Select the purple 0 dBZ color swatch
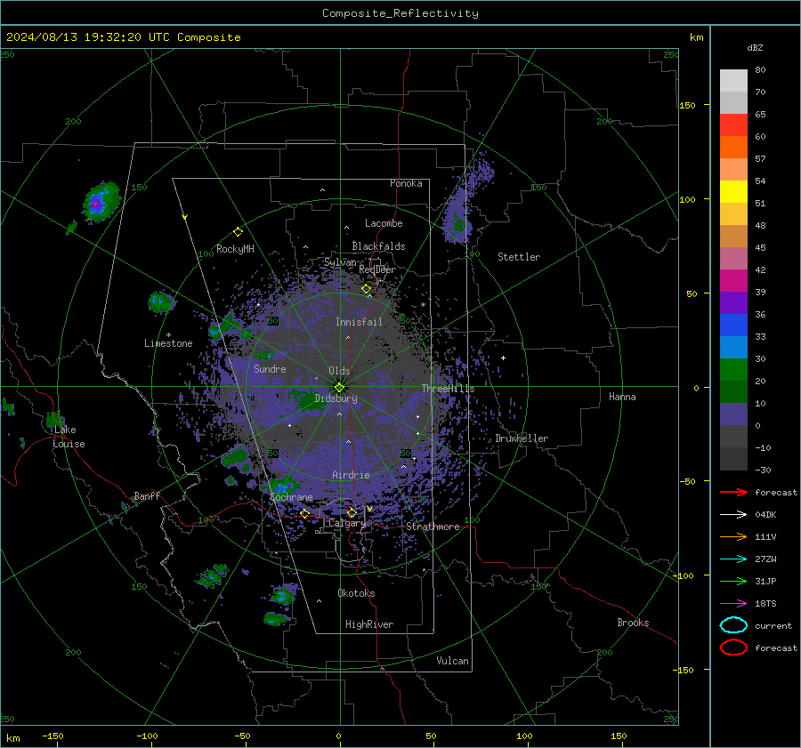 click(x=733, y=414)
